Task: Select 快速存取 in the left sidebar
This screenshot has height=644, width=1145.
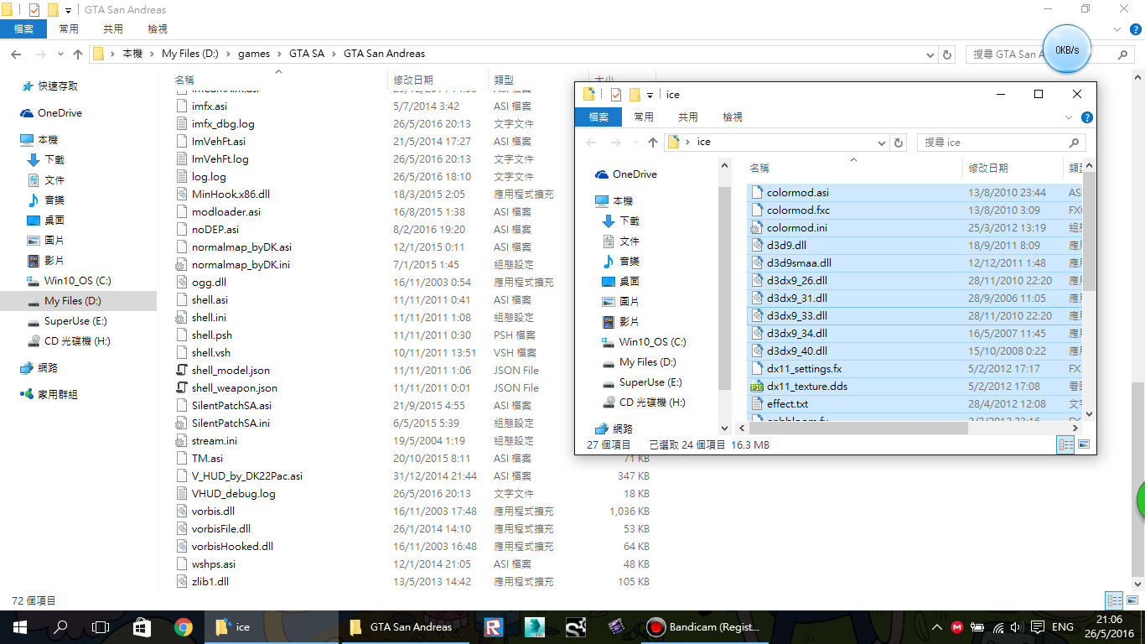Action: coord(58,86)
